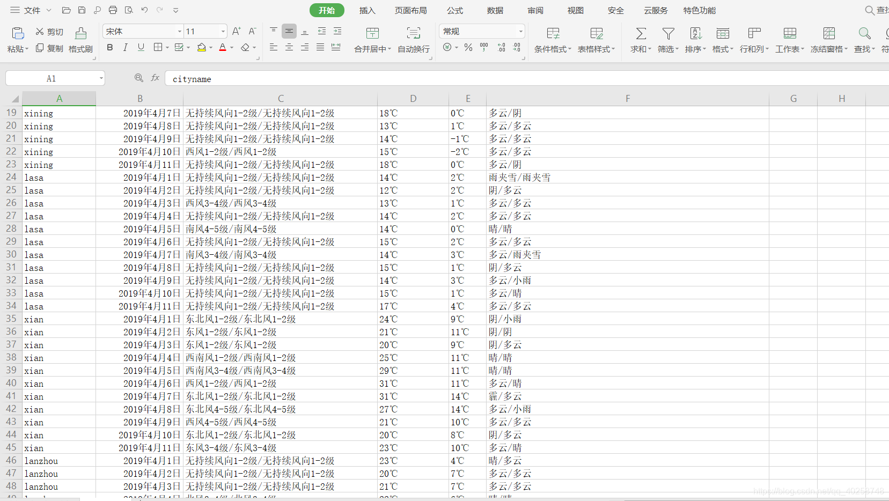889x501 pixels.
Task: Decrease decimal places
Action: pos(517,48)
